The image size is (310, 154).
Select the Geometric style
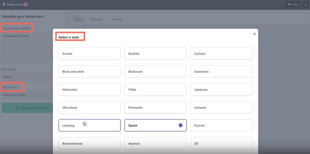[x=222, y=72]
